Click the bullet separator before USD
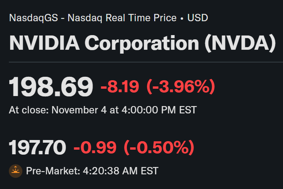Screen dimensions: 283x189 pyautogui.click(x=182, y=18)
